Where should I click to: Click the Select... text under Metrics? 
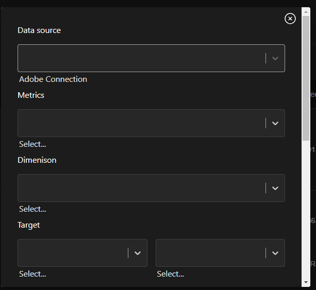(x=32, y=144)
